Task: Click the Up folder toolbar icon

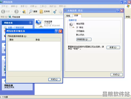Action: point(24,11)
